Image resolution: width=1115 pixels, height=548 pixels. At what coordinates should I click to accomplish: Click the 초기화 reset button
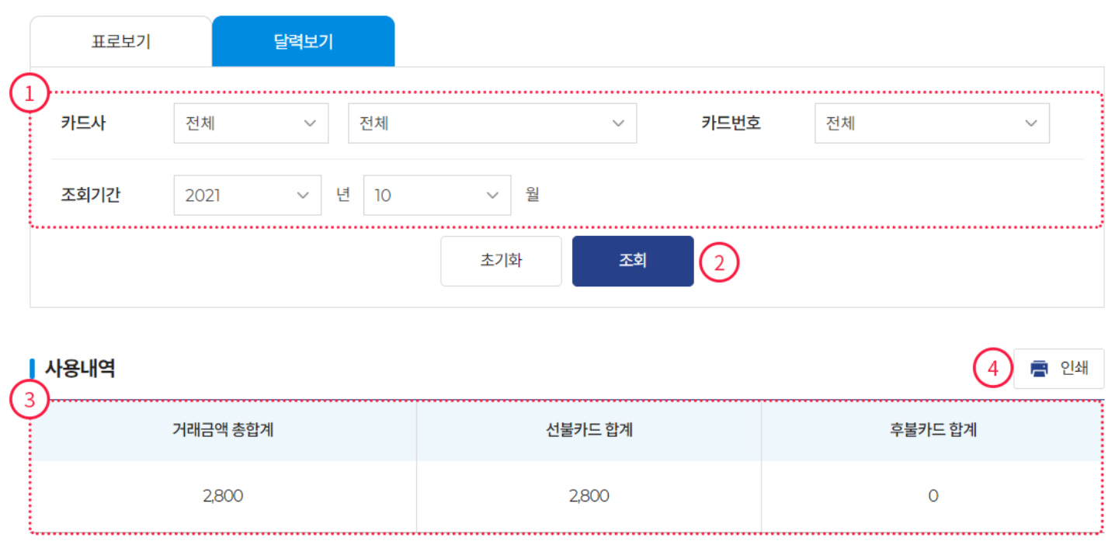[501, 261]
